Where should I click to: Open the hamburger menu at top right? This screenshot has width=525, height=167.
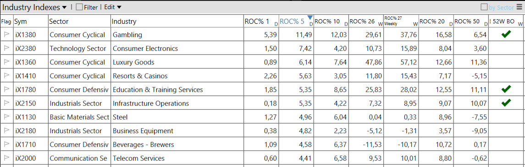[519, 7]
